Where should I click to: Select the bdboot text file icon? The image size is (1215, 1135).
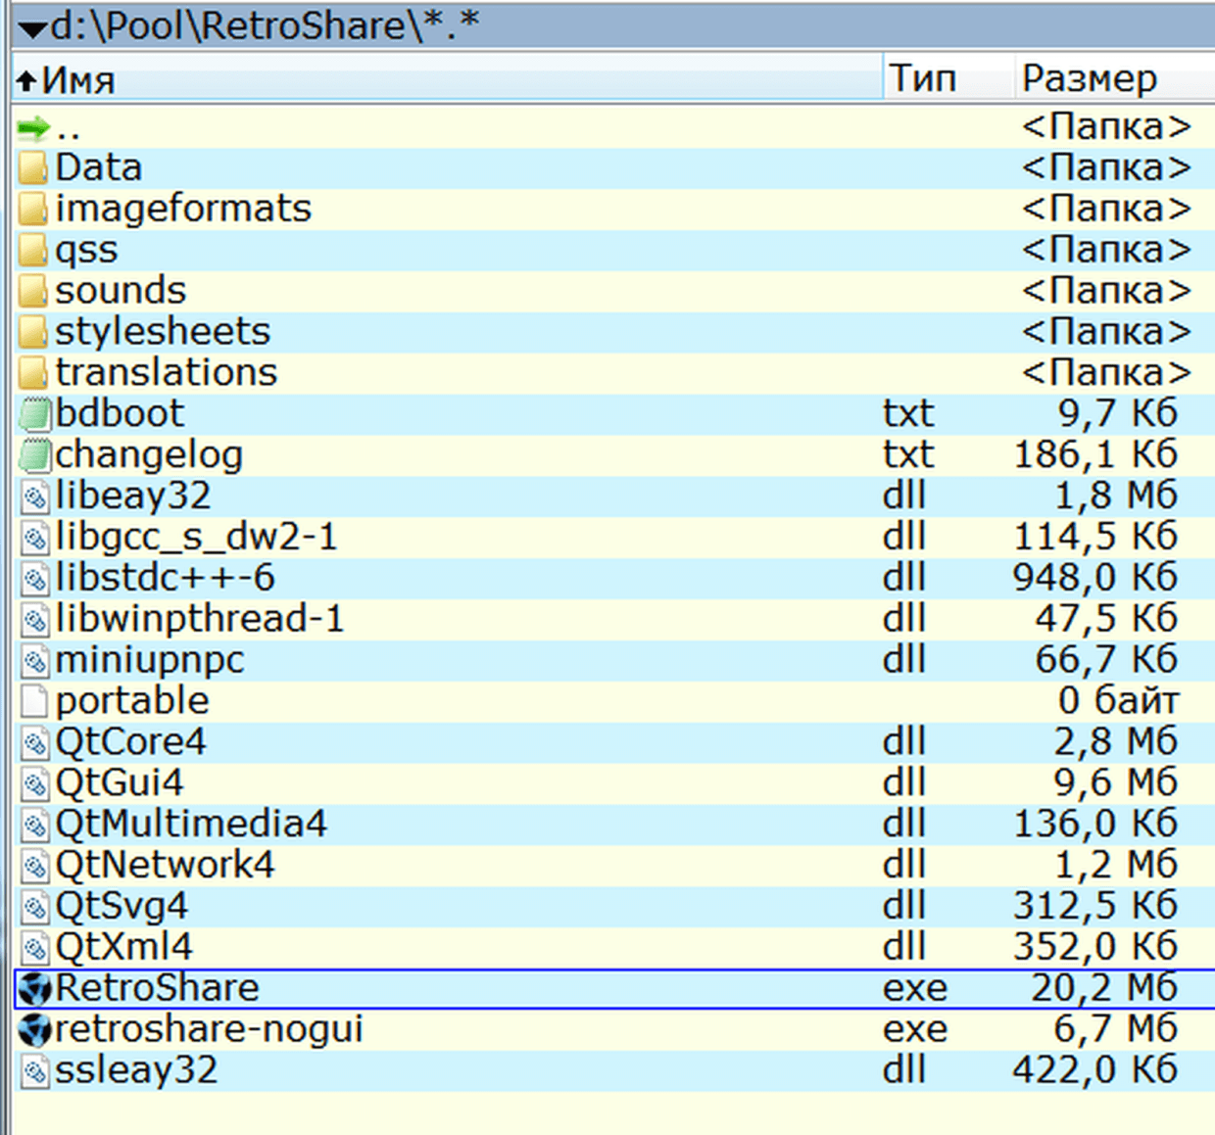pyautogui.click(x=34, y=414)
